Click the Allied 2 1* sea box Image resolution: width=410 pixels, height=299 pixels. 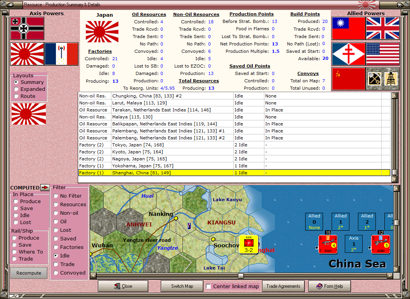[367, 222]
